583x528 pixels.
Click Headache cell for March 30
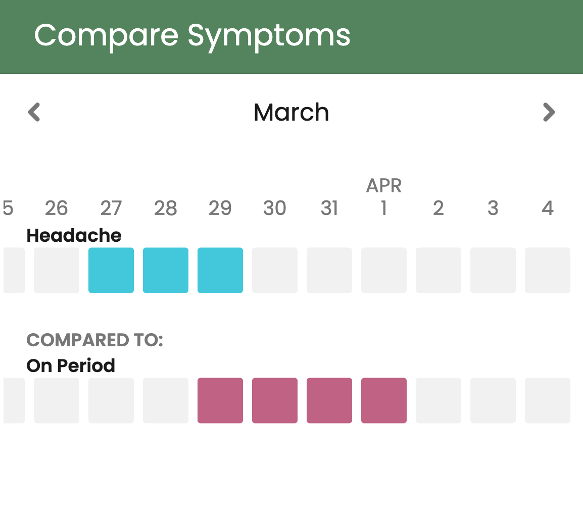(275, 270)
